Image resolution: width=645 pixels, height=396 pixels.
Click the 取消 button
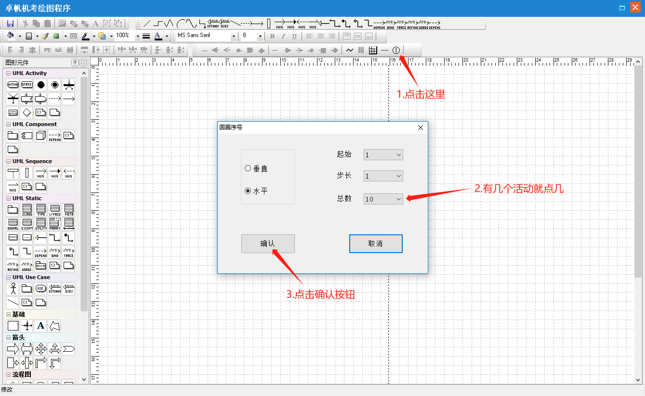click(375, 244)
